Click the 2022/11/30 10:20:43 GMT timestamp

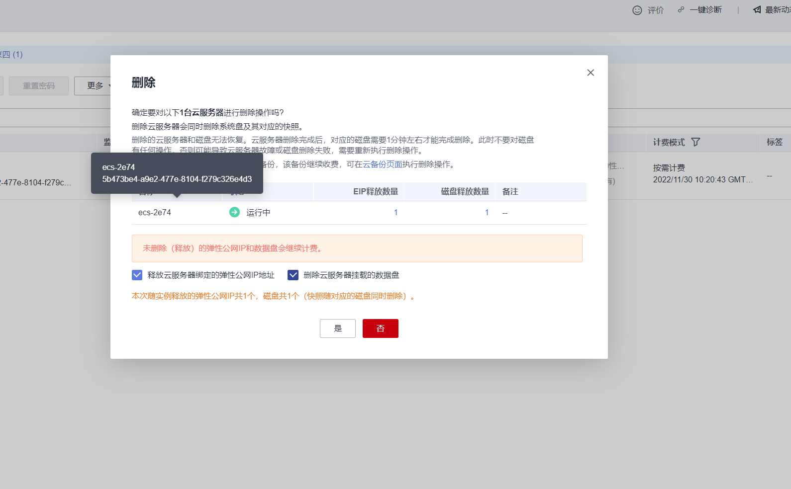point(703,180)
